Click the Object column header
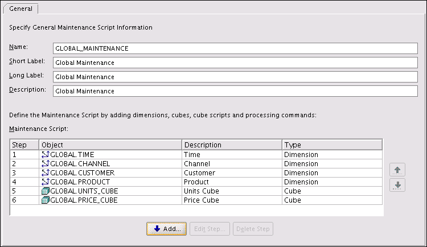The image size is (427, 247). pos(110,145)
